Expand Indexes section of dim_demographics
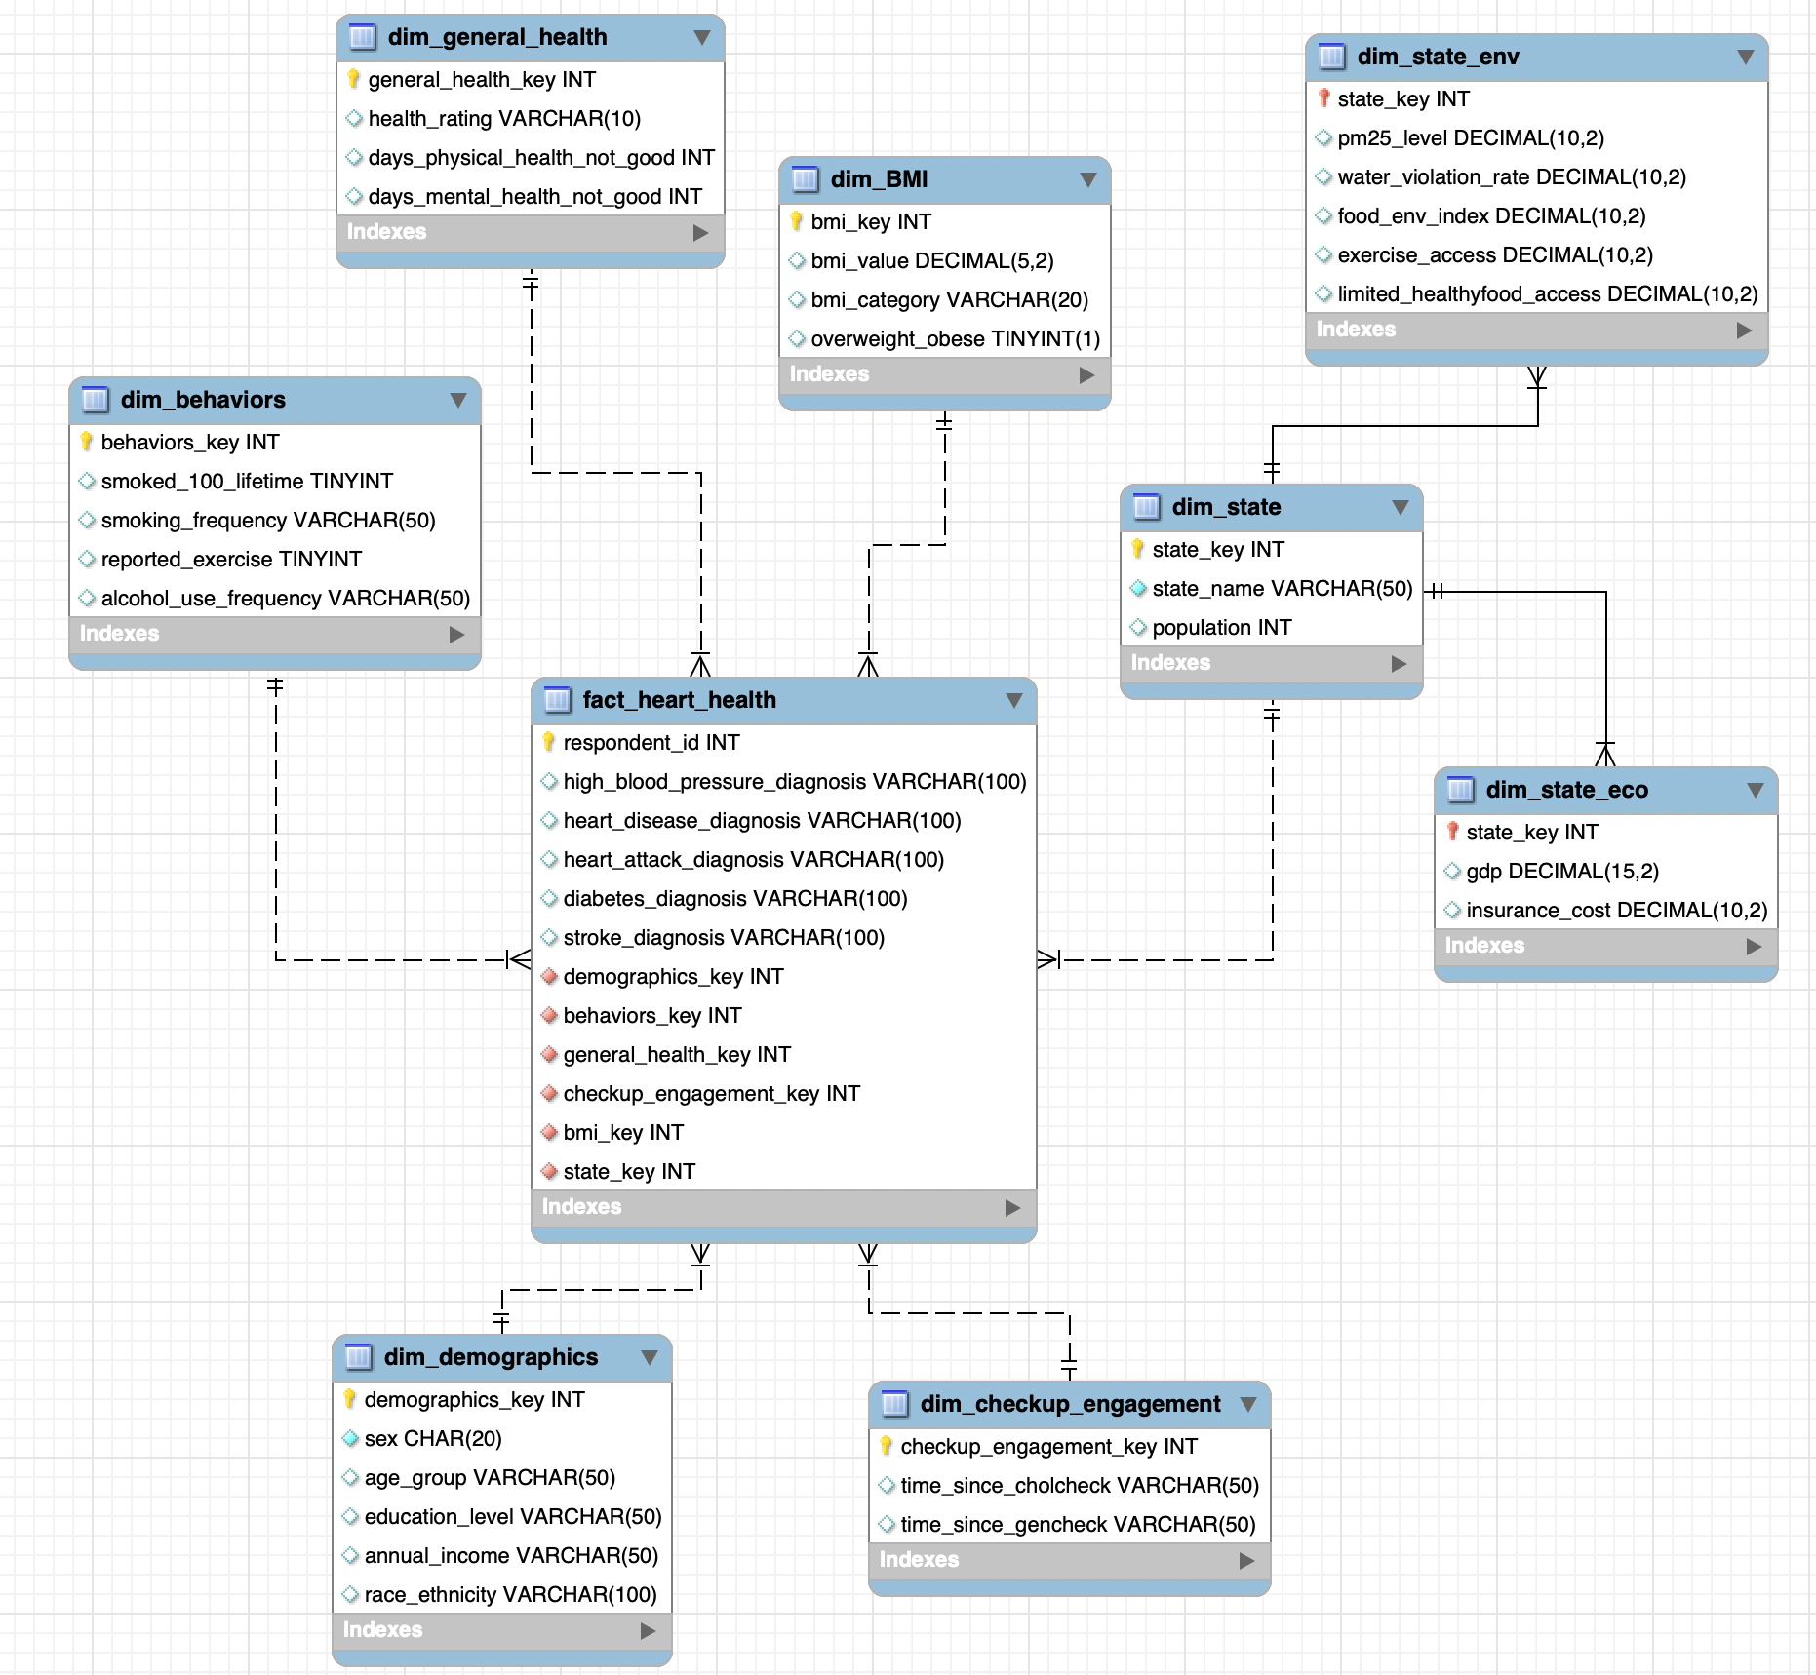This screenshot has height=1675, width=1816. (x=648, y=1630)
